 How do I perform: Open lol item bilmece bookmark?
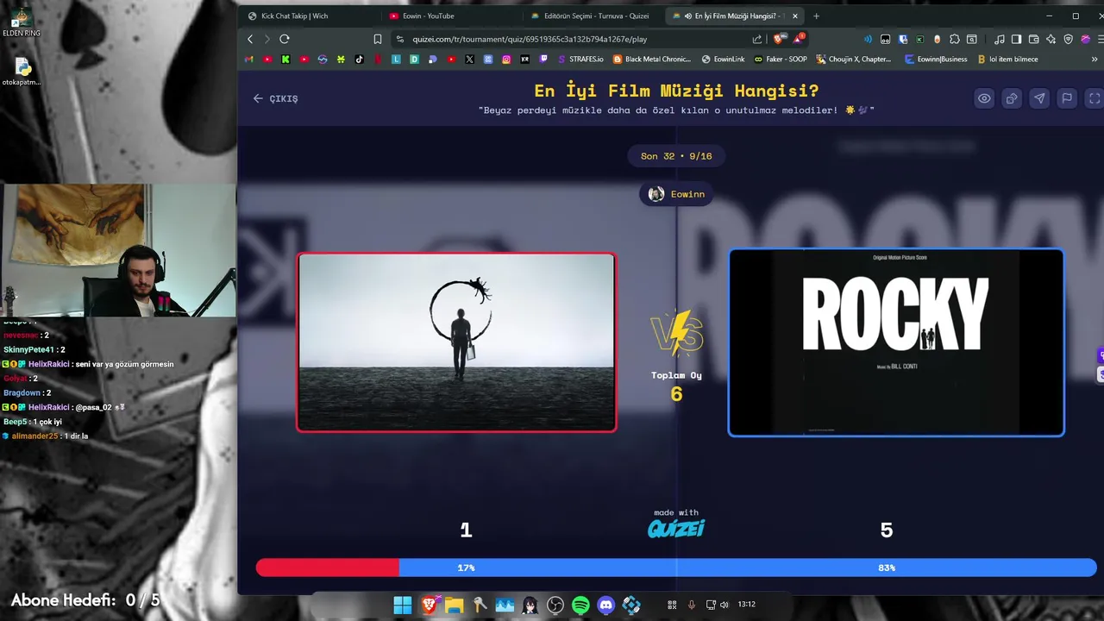coord(1007,60)
